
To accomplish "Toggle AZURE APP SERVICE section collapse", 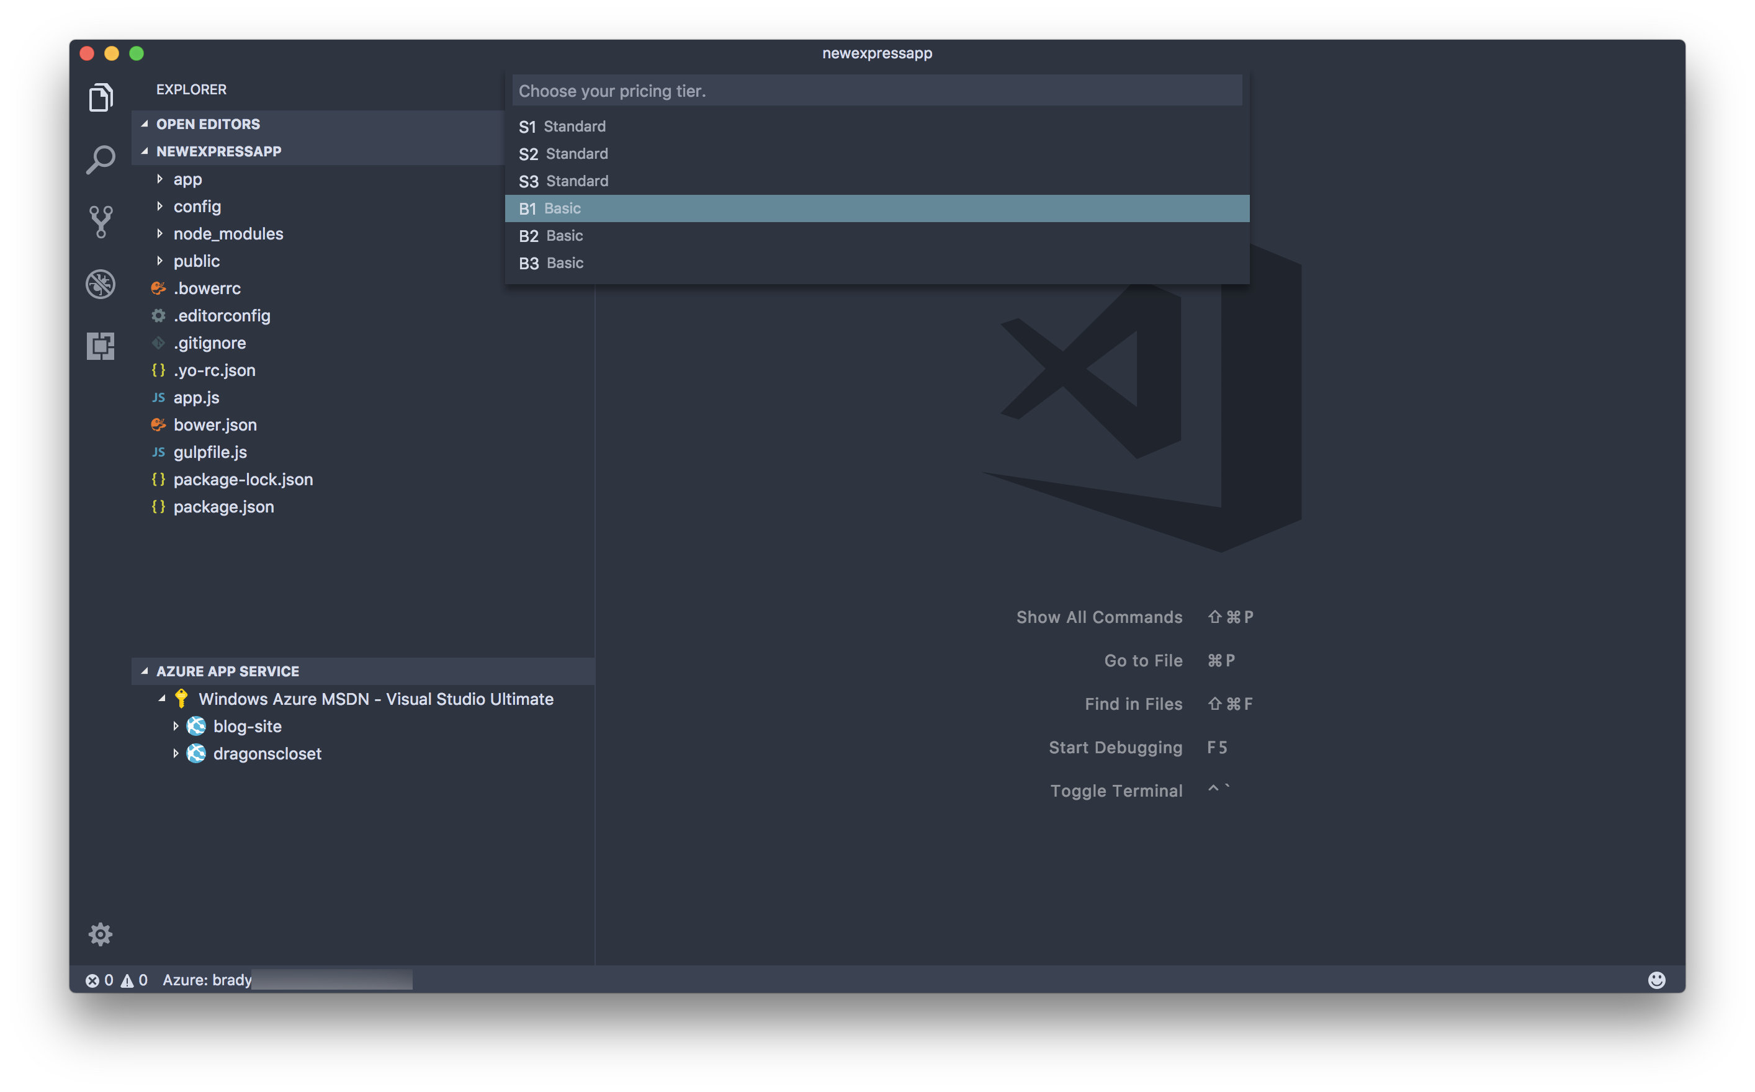I will 143,671.
